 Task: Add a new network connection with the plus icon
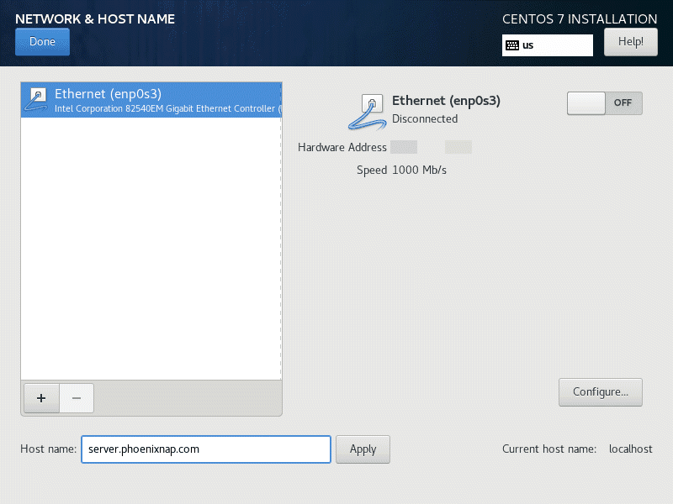coord(40,398)
